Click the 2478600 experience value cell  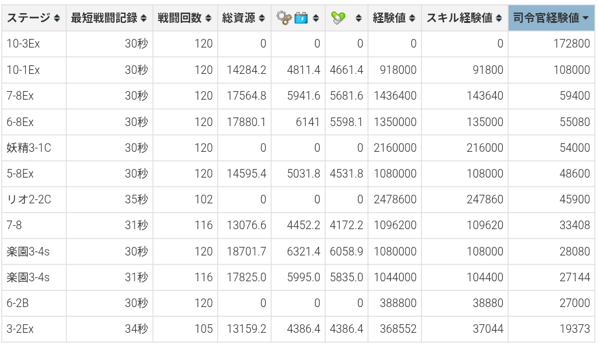point(395,199)
